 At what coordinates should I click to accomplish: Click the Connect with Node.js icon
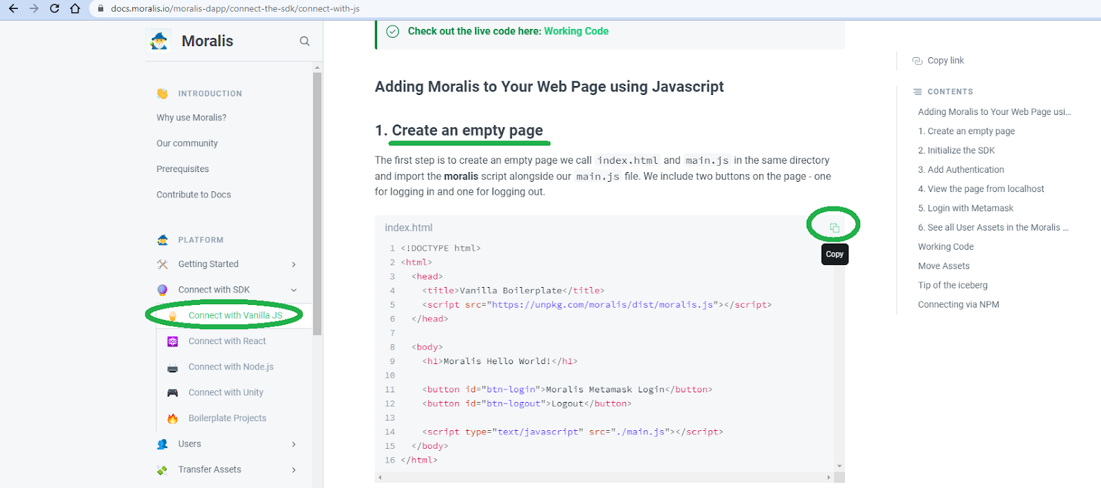pos(173,368)
